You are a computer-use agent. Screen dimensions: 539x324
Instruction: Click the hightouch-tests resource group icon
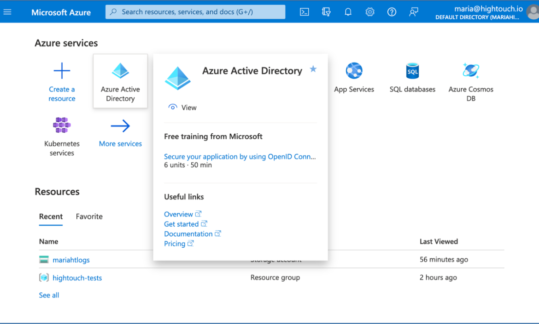point(44,278)
